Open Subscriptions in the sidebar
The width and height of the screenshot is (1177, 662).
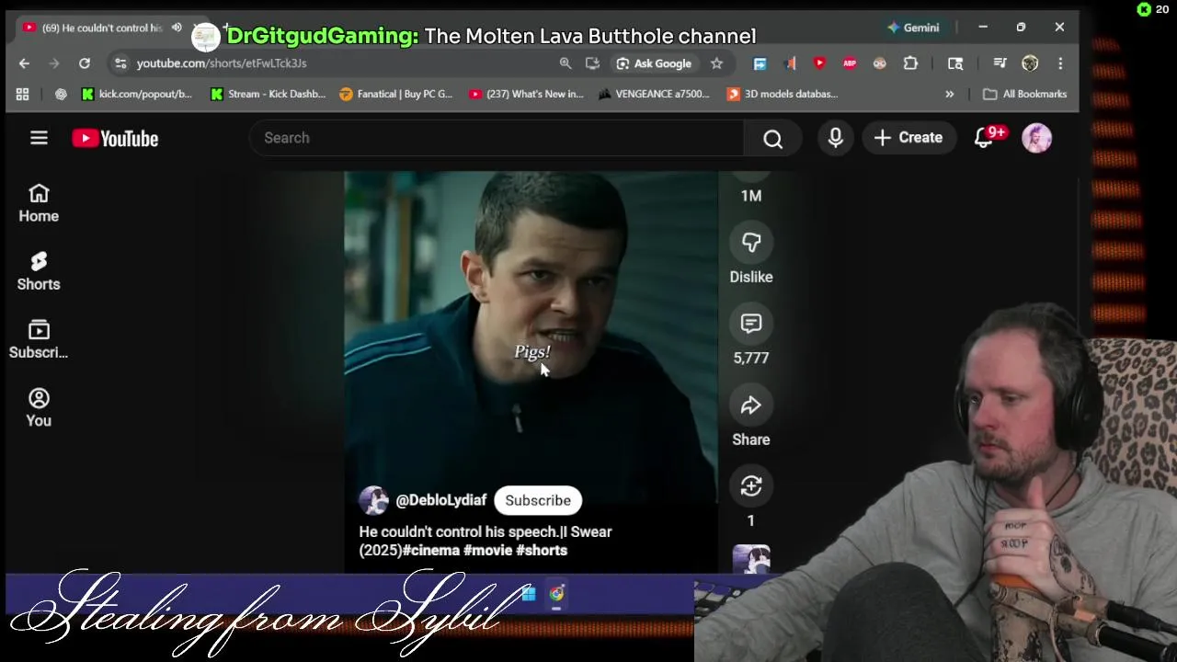coord(39,339)
